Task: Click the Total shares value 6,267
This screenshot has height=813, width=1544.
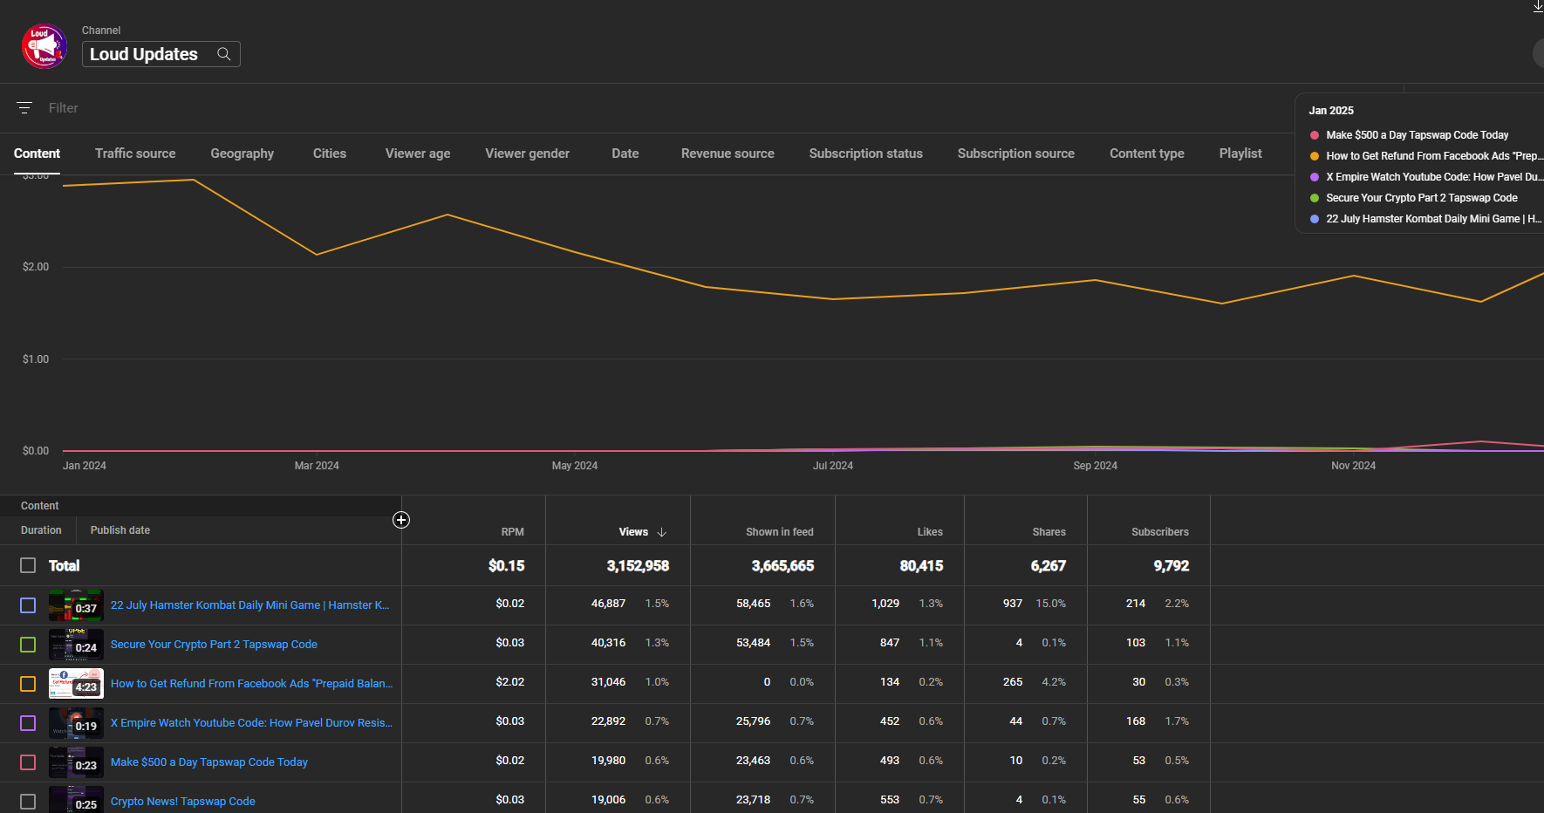Action: pos(1049,566)
